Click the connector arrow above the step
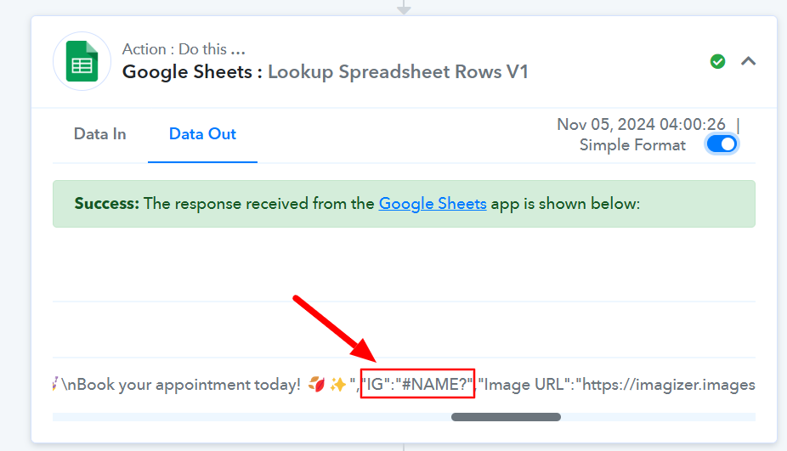The width and height of the screenshot is (787, 451). tap(404, 7)
